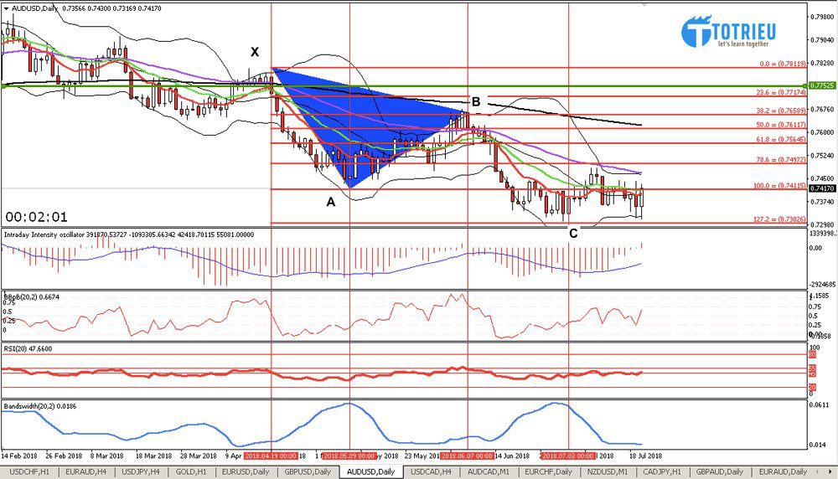The image size is (838, 479).
Task: Click the 0.0611 Bandswidth scale value
Action: 820,405
